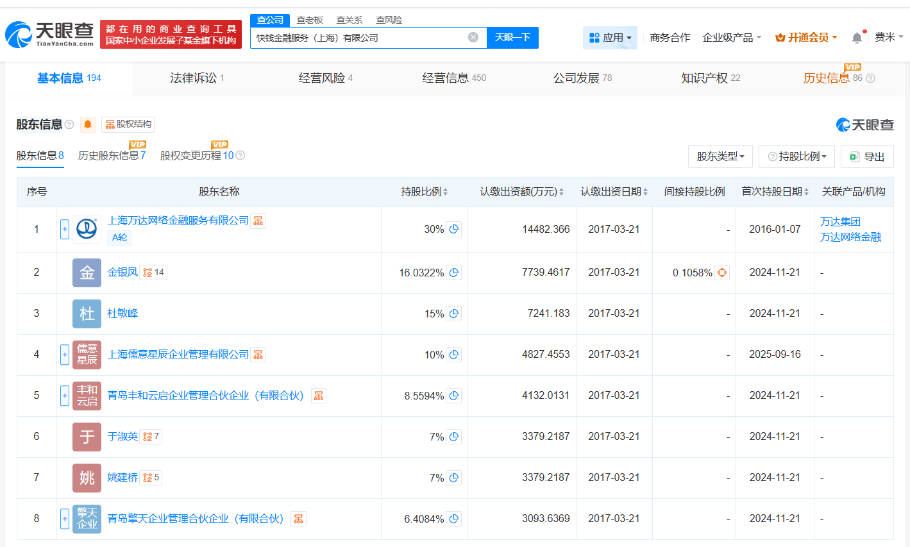Open pie chart icon beside 16.0322% stake
Viewport: 910px width, 547px height.
coord(453,272)
